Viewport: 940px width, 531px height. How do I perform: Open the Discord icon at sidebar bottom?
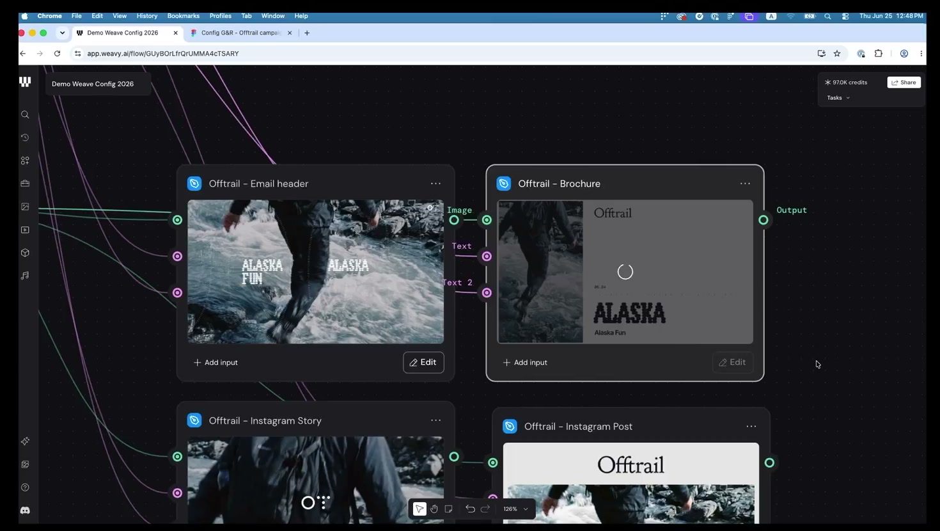25,511
